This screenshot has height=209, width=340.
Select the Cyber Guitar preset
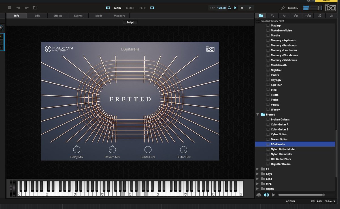tap(295, 134)
